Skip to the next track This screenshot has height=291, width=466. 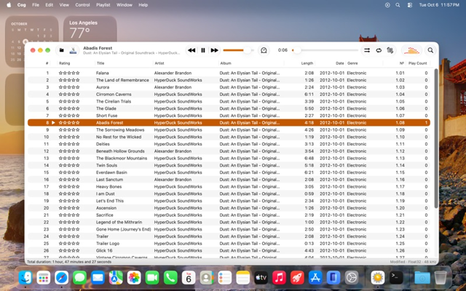[214, 50]
